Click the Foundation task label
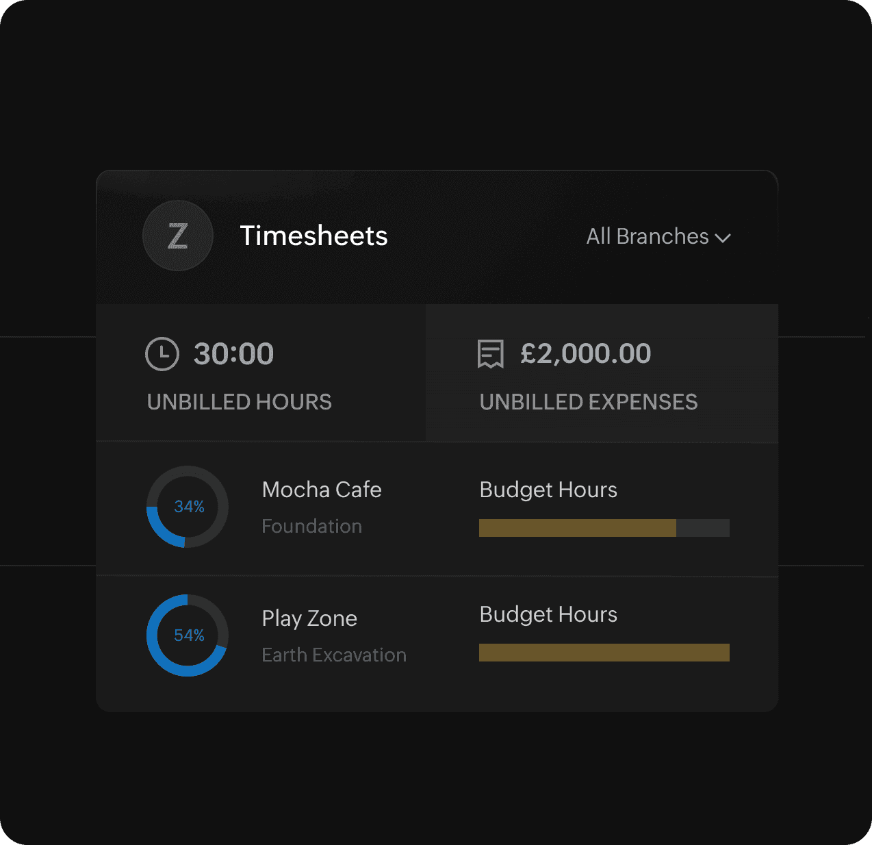Image resolution: width=872 pixels, height=845 pixels. tap(311, 526)
